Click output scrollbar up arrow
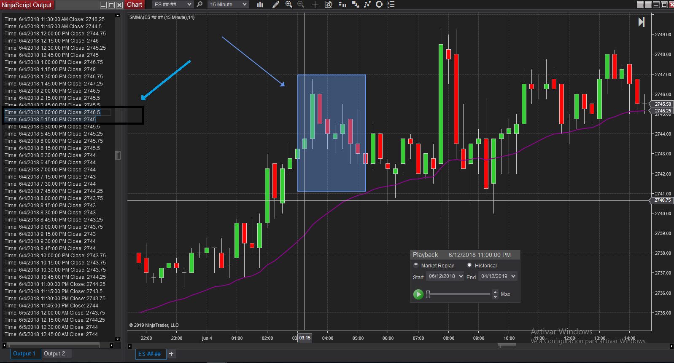 click(118, 16)
